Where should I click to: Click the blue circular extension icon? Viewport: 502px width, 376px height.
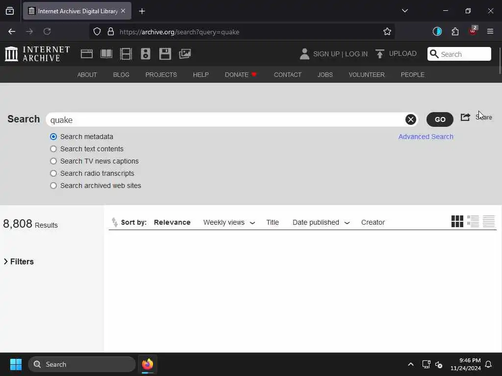tap(437, 31)
